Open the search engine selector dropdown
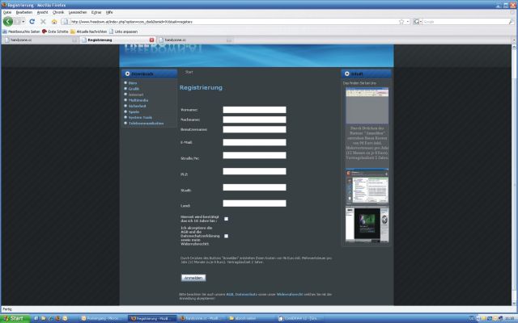518x323 pixels. pos(418,22)
